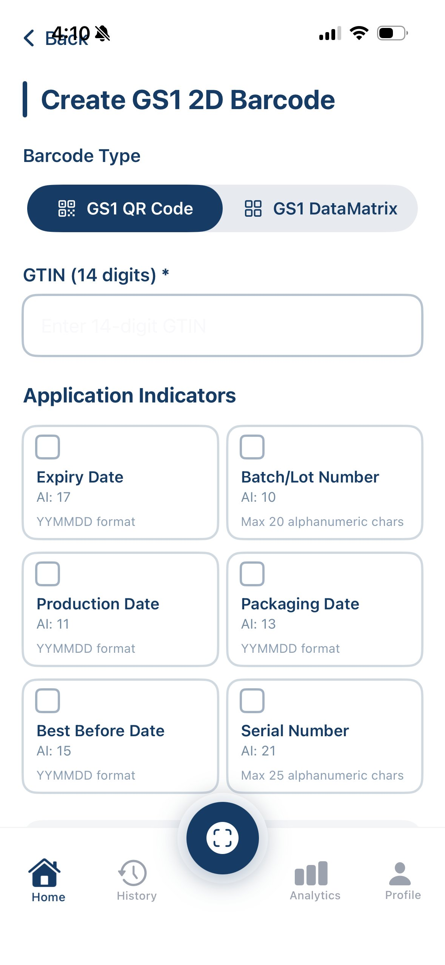Viewport: 445px width, 965px height.
Task: Tap the Back text link
Action: tap(66, 39)
